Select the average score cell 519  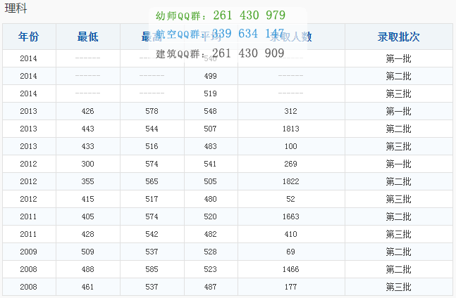(210, 93)
